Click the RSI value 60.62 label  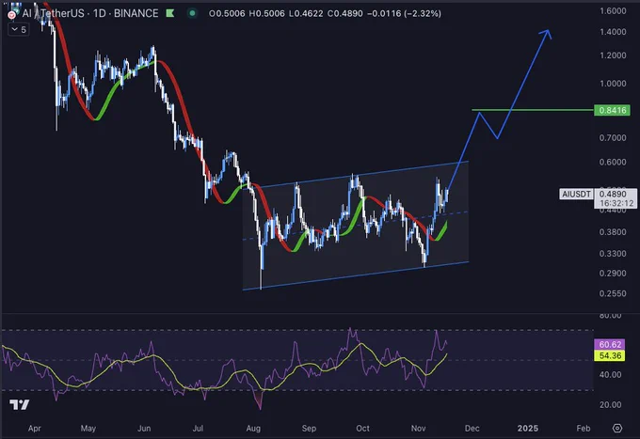pos(610,344)
